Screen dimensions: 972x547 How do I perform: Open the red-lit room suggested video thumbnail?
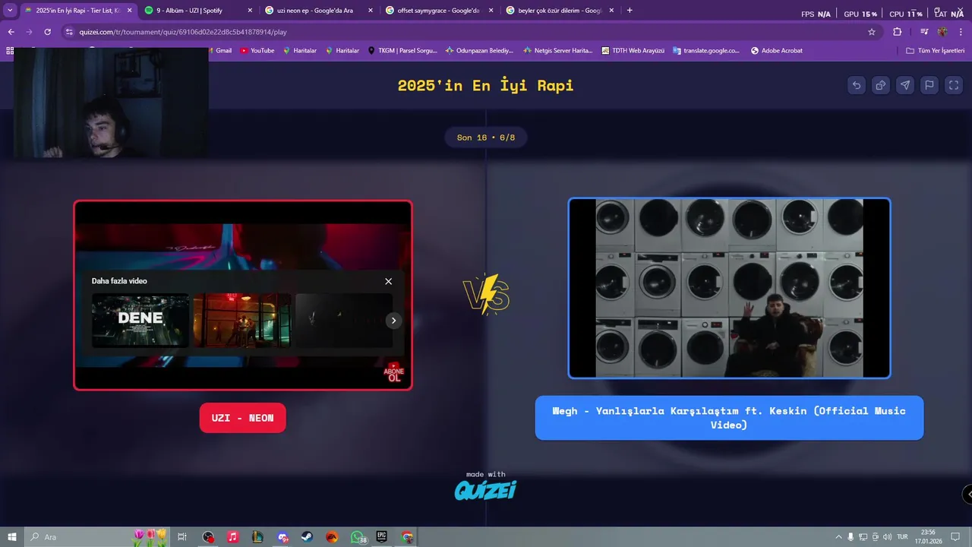pyautogui.click(x=241, y=320)
